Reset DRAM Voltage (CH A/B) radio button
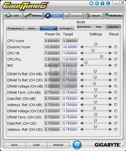The height and width of the screenshot is (151, 126). [116, 86]
